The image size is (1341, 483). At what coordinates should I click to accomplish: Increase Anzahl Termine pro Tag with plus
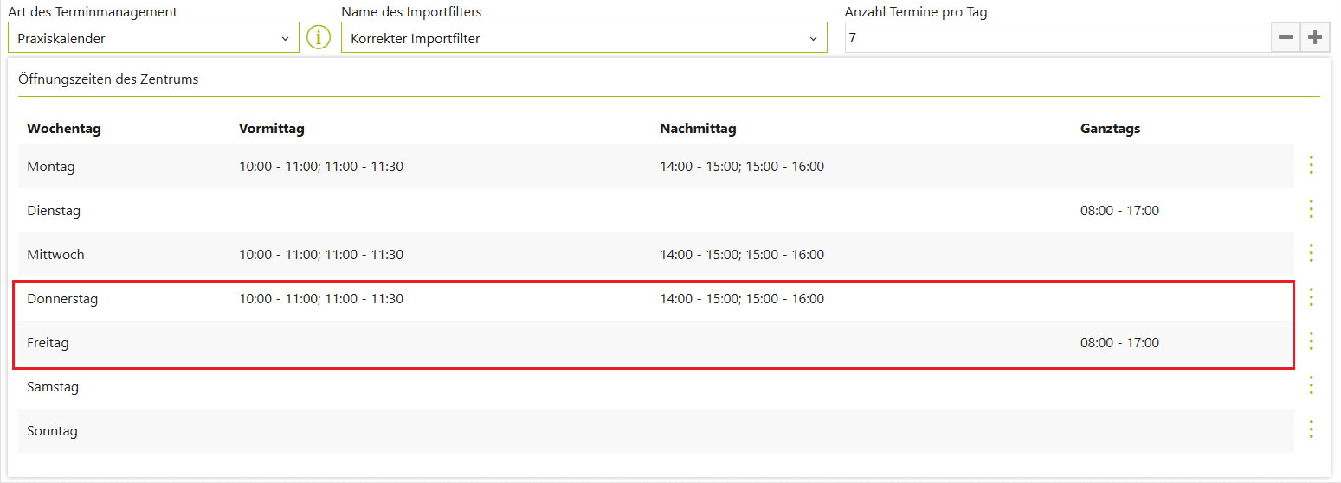coord(1315,37)
